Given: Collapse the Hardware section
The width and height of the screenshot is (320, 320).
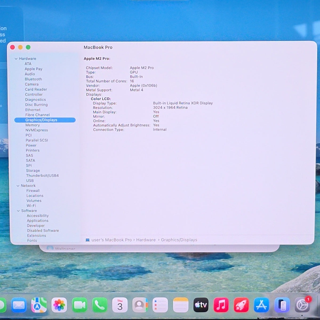Looking at the screenshot, I should coord(16,59).
